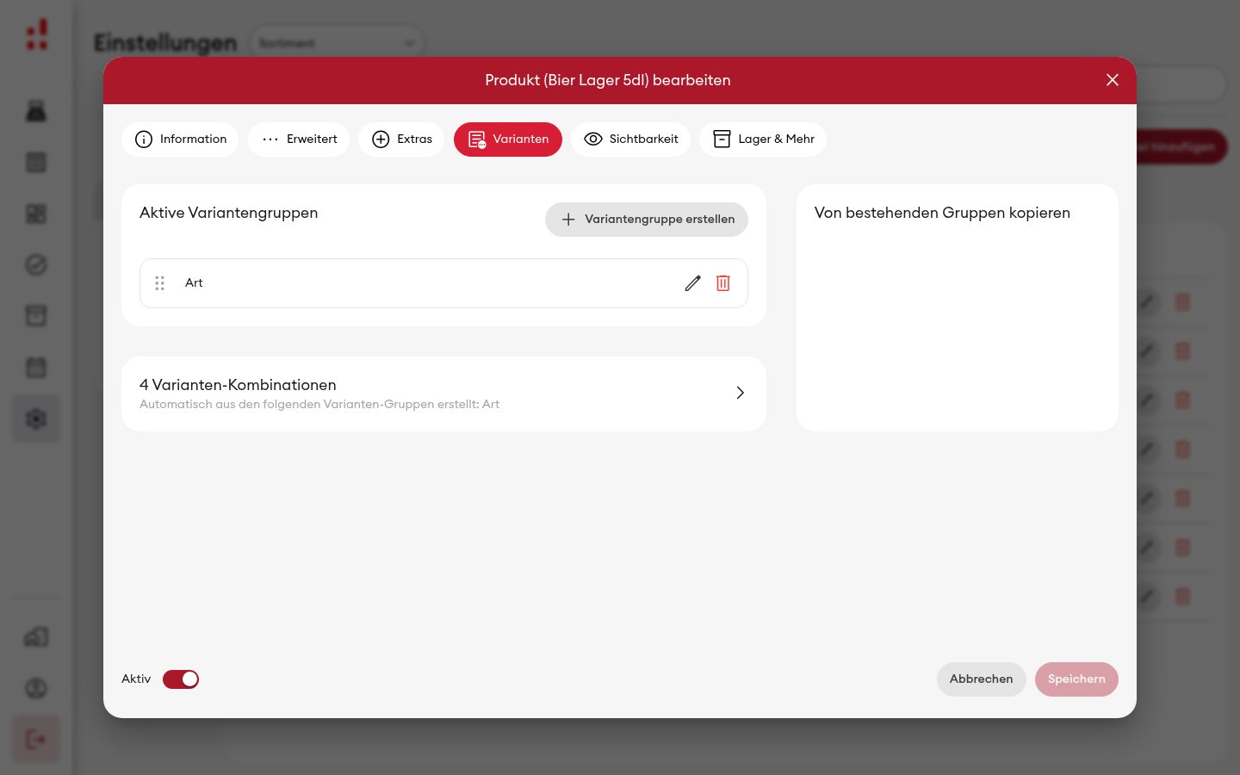Click the box icon on Lager & Mehr tab
The width and height of the screenshot is (1240, 775).
(x=722, y=139)
